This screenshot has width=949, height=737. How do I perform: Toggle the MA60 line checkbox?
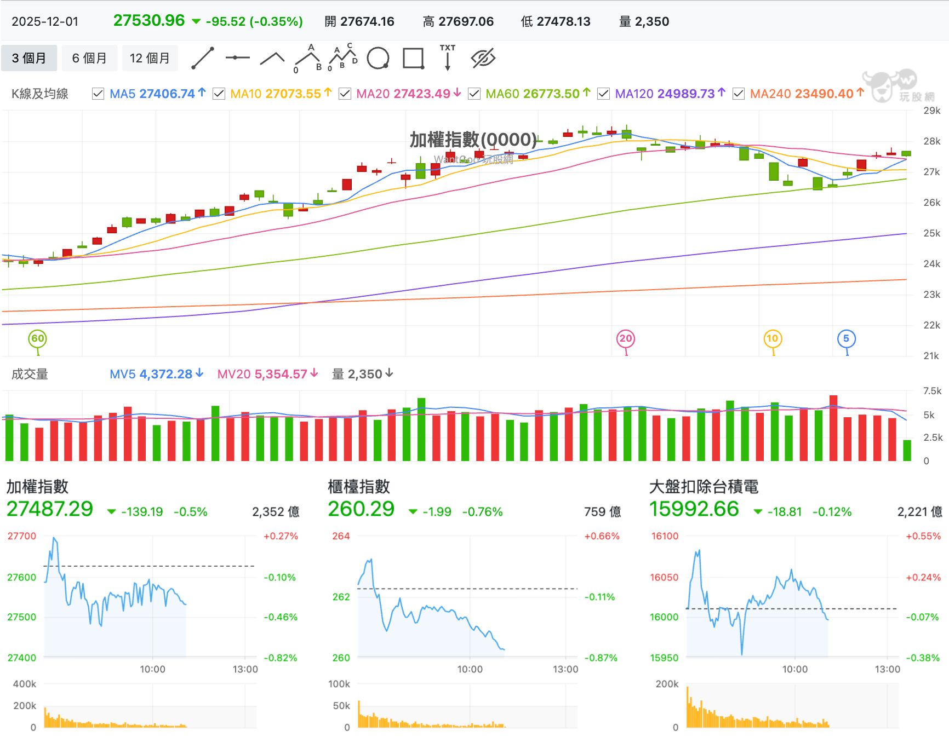[474, 94]
